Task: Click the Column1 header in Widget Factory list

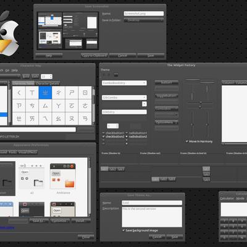Action: [228, 83]
